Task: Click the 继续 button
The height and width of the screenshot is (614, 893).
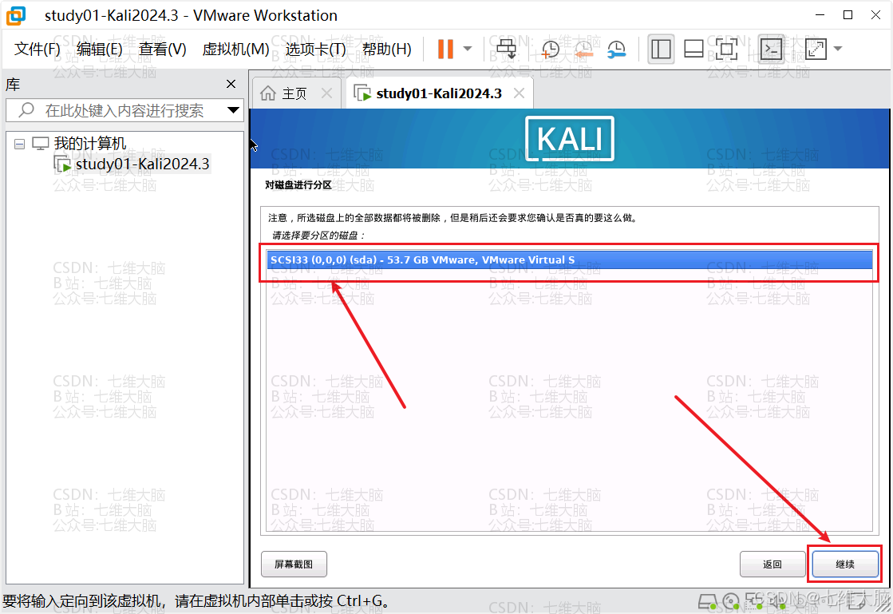Action: pos(845,564)
